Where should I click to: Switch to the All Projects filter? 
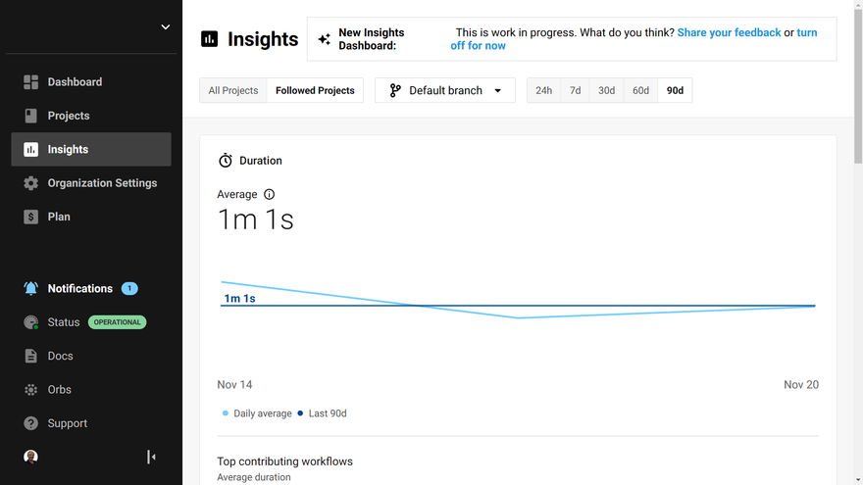(233, 91)
